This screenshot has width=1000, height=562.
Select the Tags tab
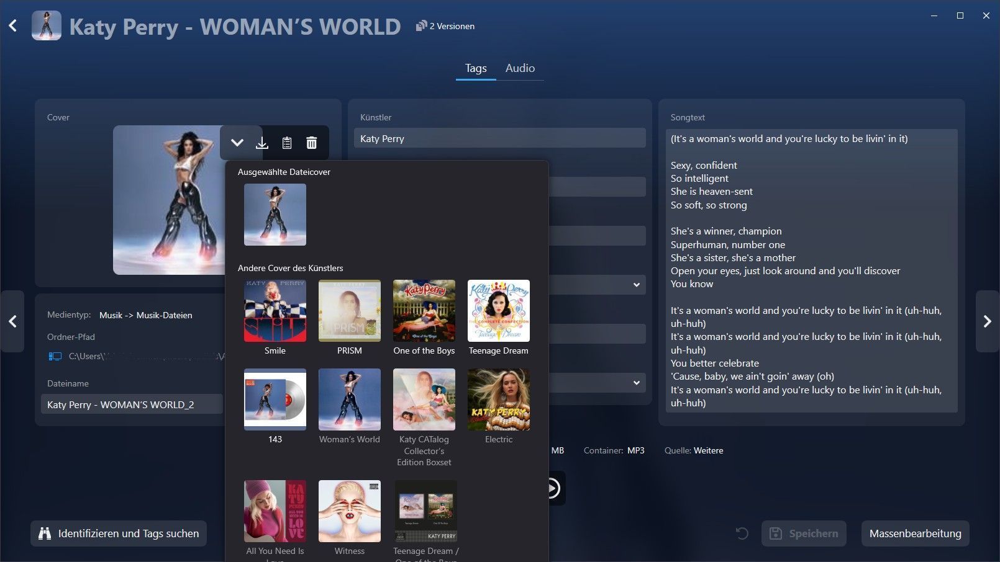(476, 68)
